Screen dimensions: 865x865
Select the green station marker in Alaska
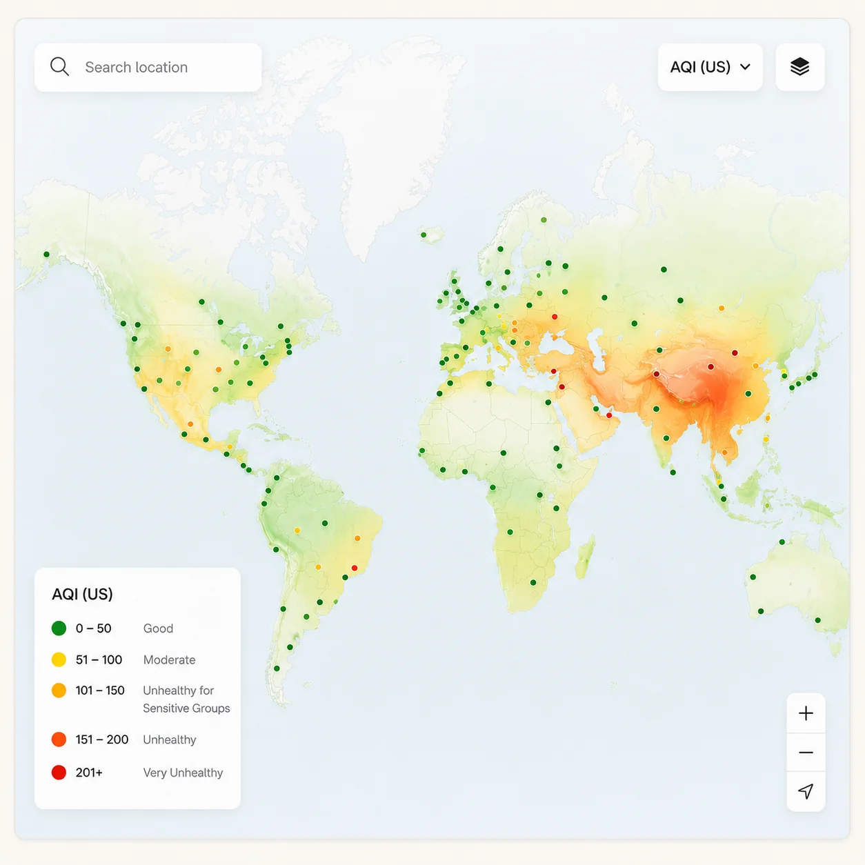(47, 255)
